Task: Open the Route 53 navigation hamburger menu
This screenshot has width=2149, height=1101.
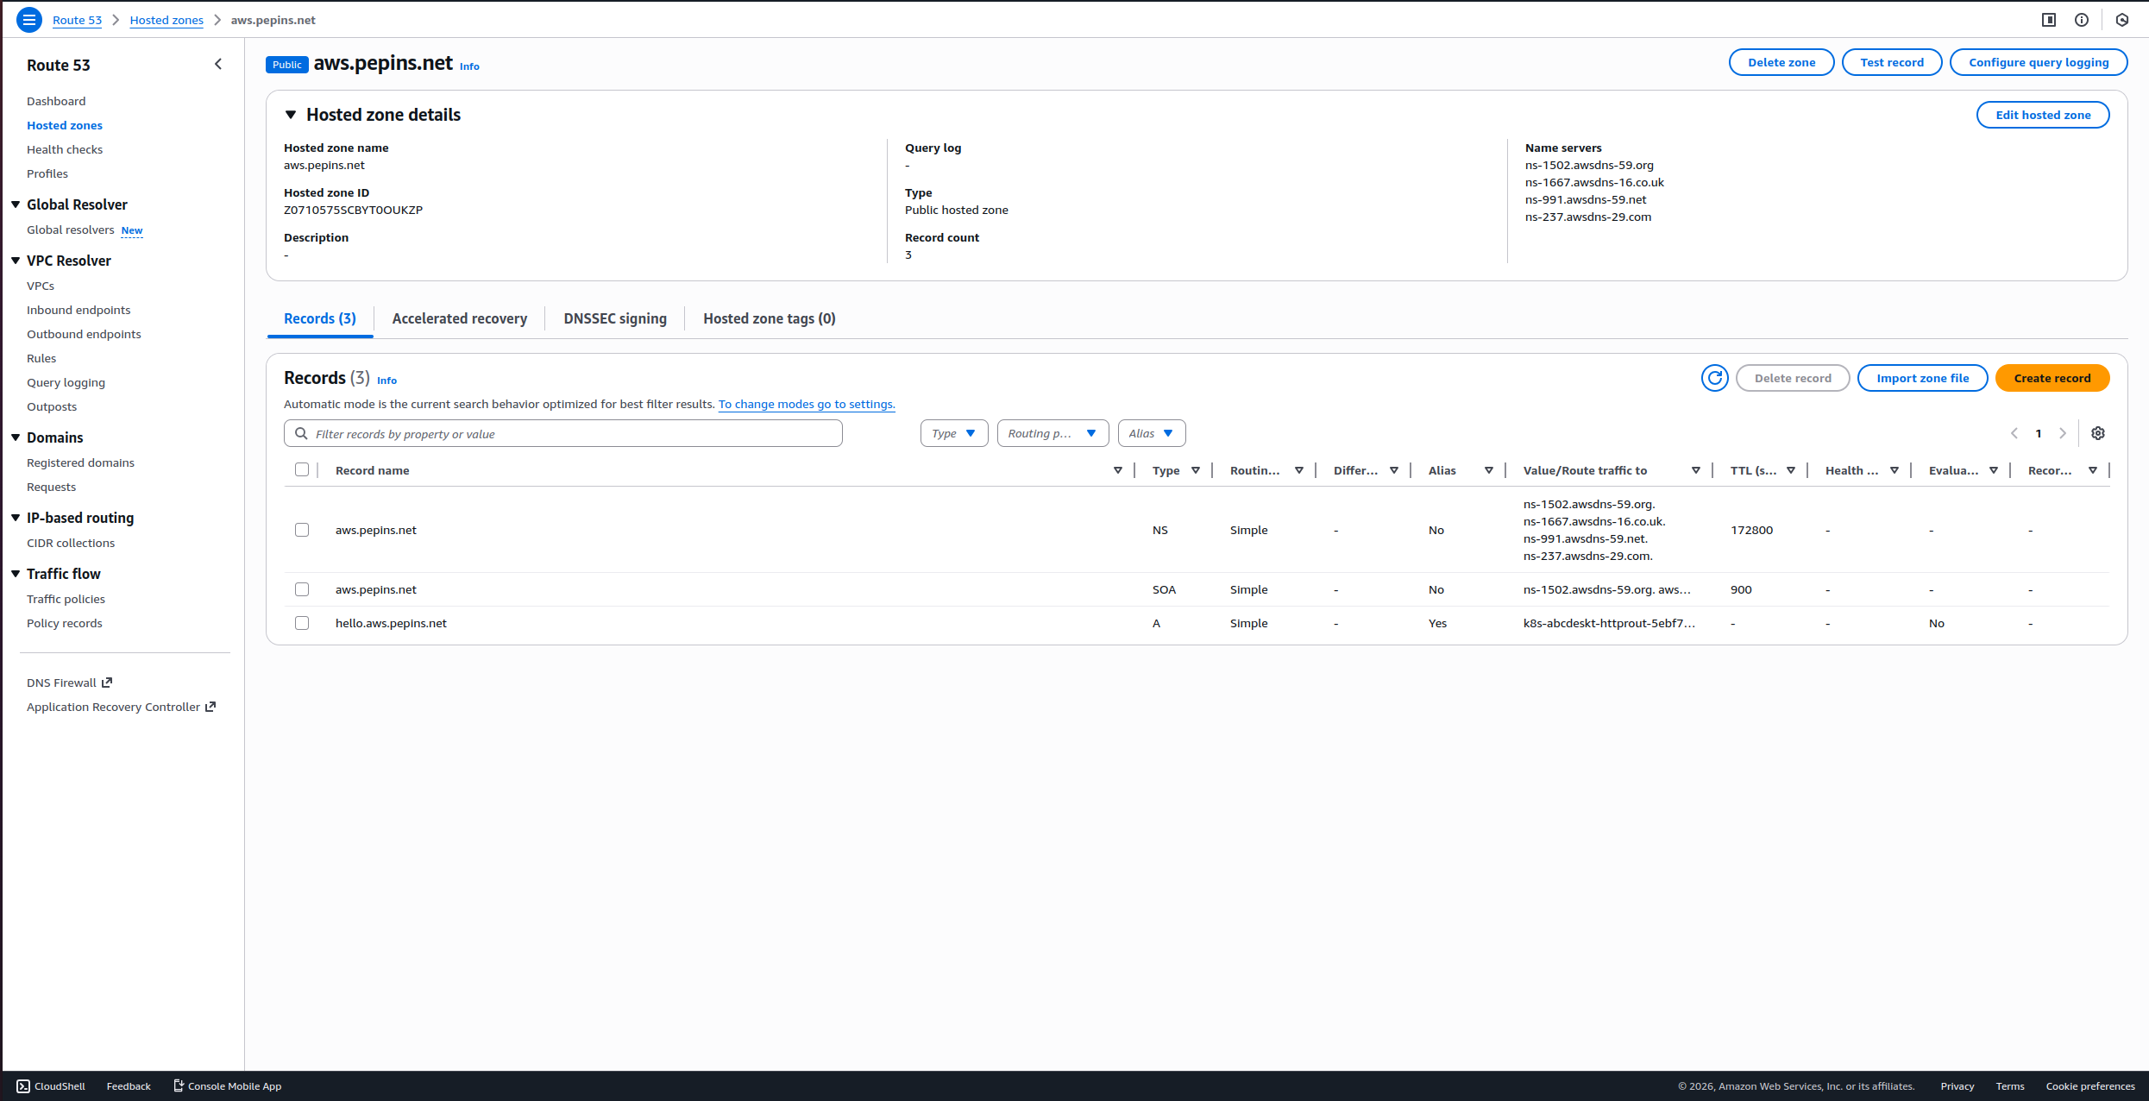Action: pos(28,19)
